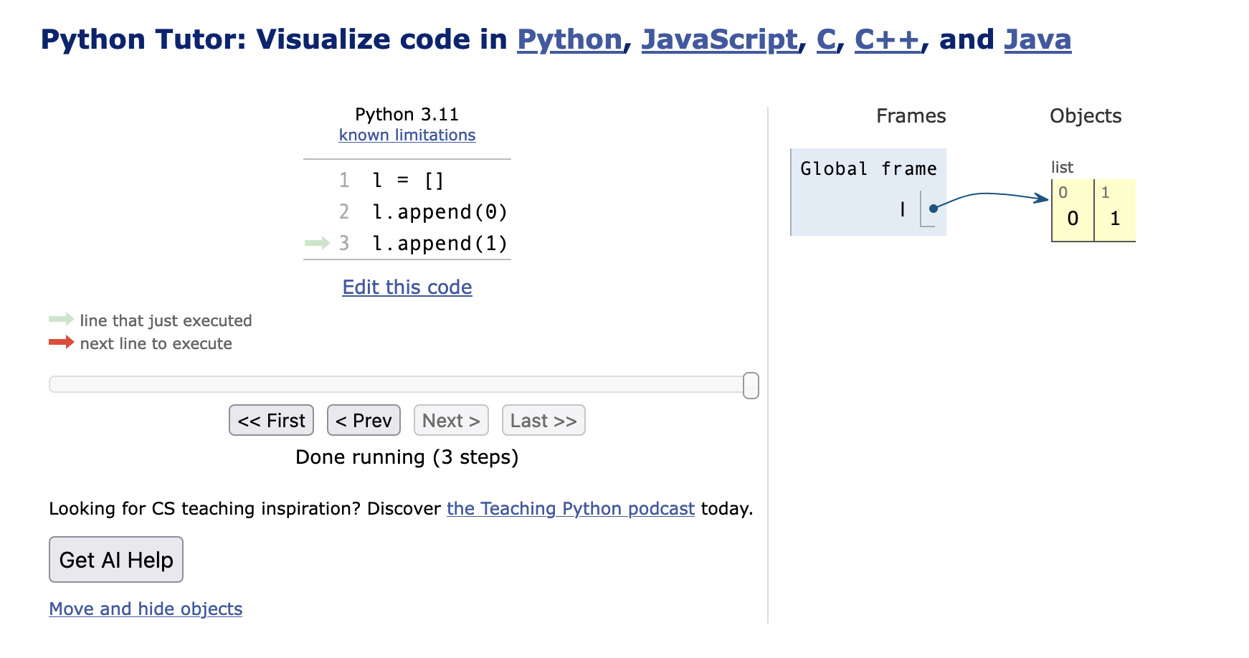The width and height of the screenshot is (1249, 658).
Task: Click code line 3 'l.append(1)'
Action: click(x=440, y=243)
